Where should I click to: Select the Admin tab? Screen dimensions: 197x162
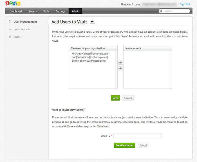pyautogui.click(x=75, y=11)
